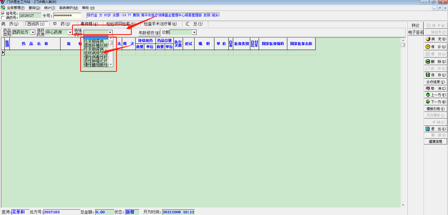Viewport: 448px width, 215px height.
Task: Click the 年龄修改(N) button
Action: pos(149,33)
